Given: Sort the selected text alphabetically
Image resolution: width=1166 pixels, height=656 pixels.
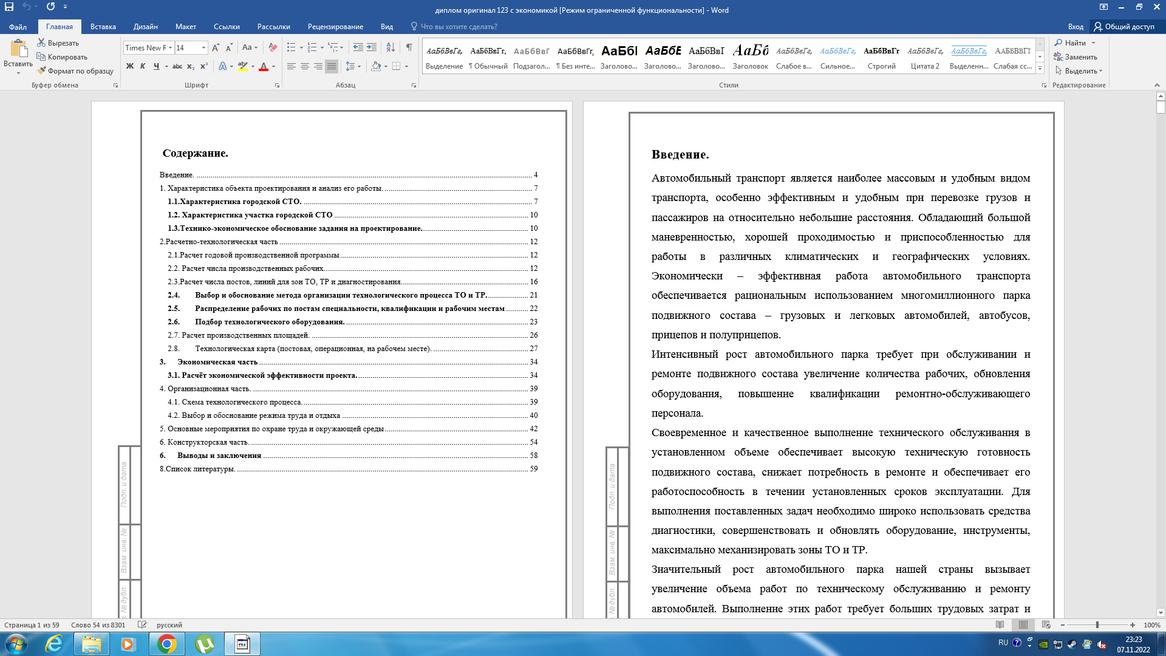Looking at the screenshot, I should [x=390, y=47].
